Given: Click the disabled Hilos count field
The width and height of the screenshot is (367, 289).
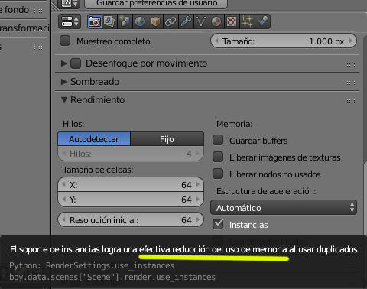Looking at the screenshot, I should 131,154.
